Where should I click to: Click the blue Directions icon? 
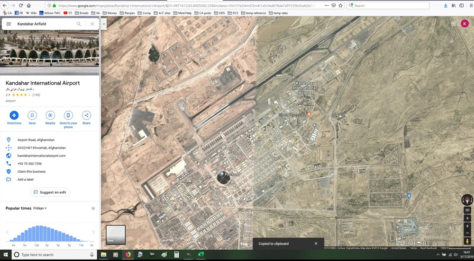coord(14,115)
